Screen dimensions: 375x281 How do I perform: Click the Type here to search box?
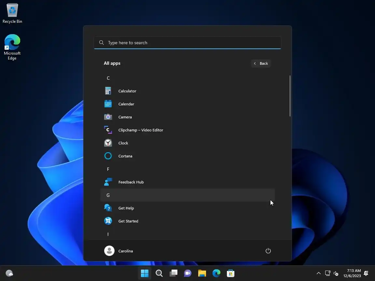(x=187, y=43)
